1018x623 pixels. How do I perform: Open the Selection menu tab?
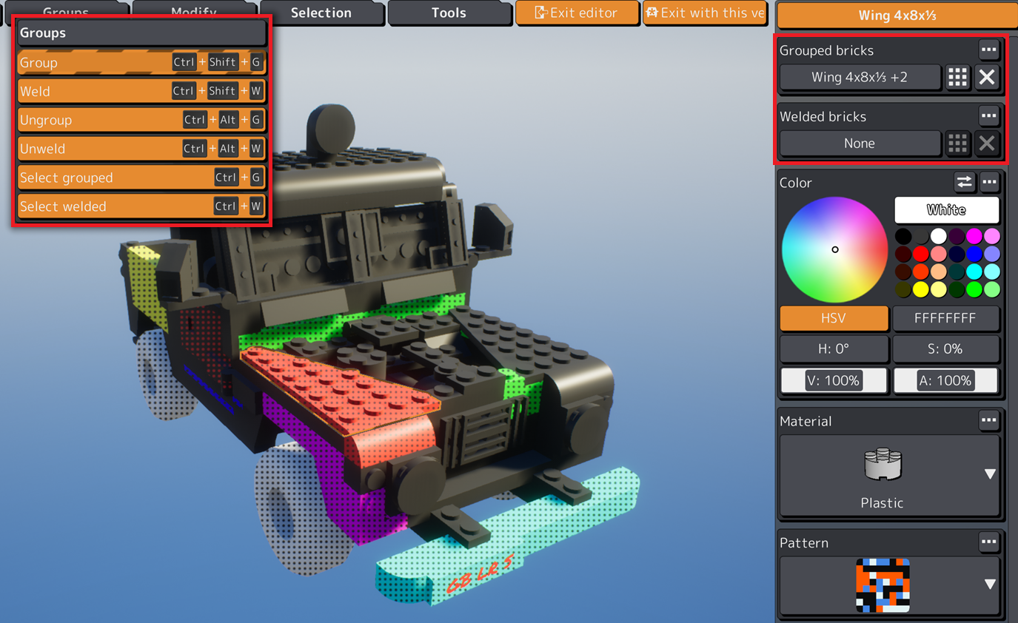click(321, 13)
